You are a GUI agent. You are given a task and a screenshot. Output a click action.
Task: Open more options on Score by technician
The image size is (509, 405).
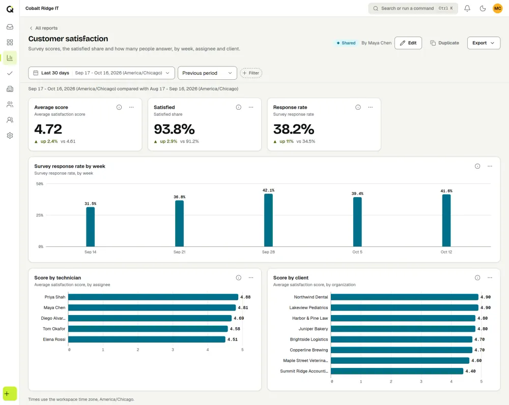point(251,277)
